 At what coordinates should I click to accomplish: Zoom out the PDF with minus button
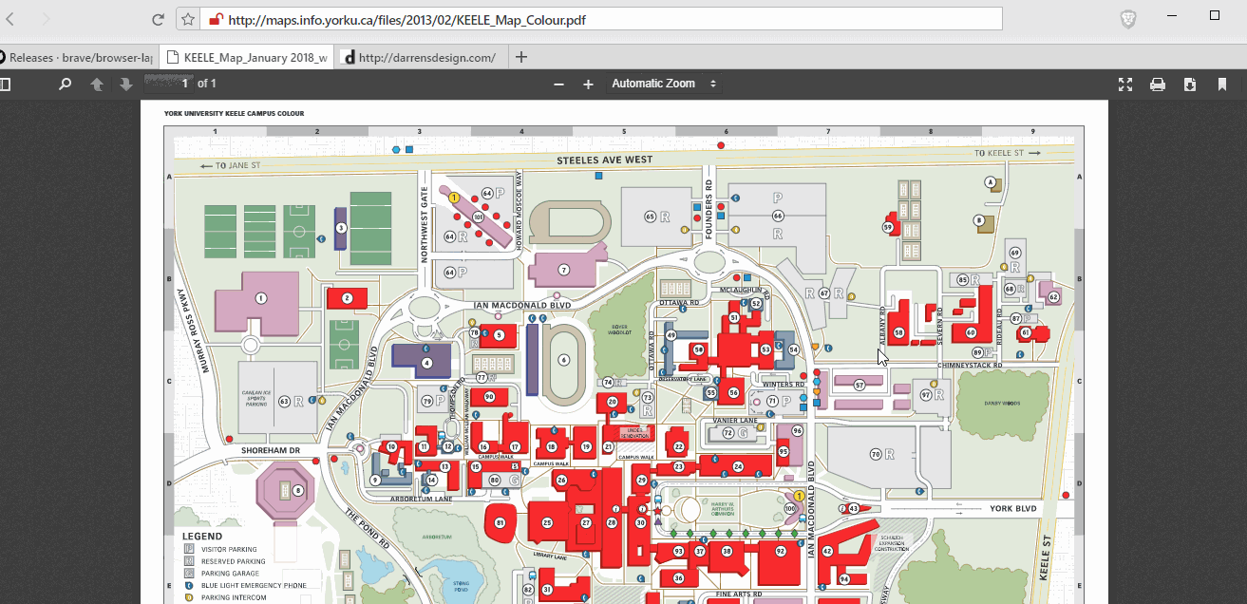tap(558, 84)
